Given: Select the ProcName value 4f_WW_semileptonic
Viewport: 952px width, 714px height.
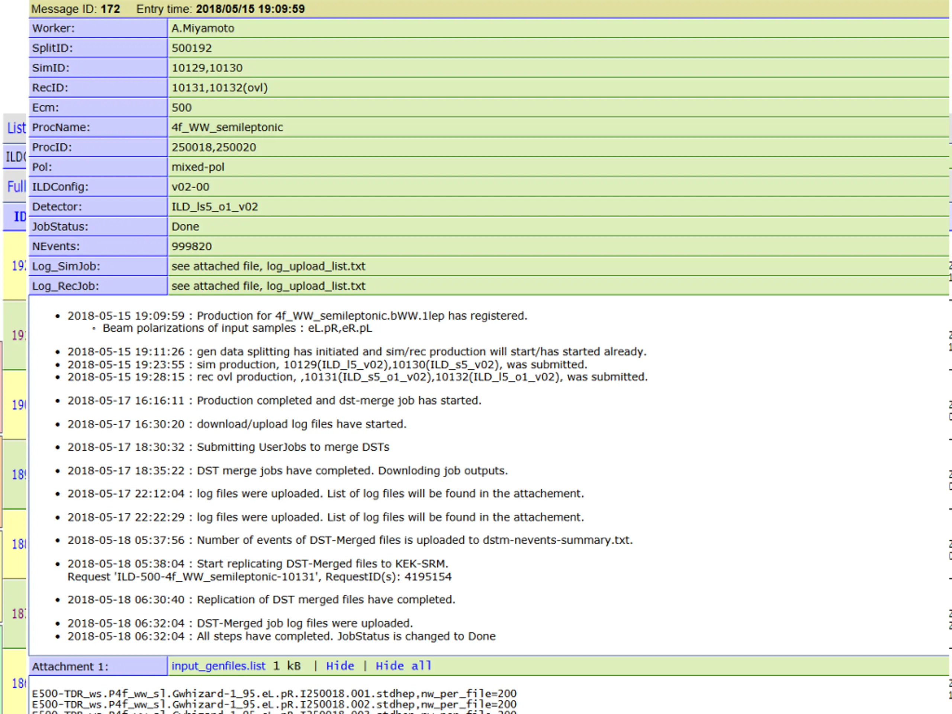Looking at the screenshot, I should tap(227, 128).
